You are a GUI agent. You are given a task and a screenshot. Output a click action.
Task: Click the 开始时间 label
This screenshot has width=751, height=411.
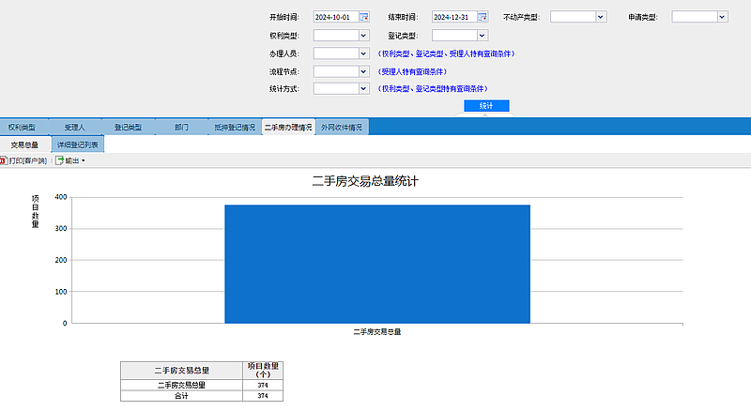tap(284, 17)
